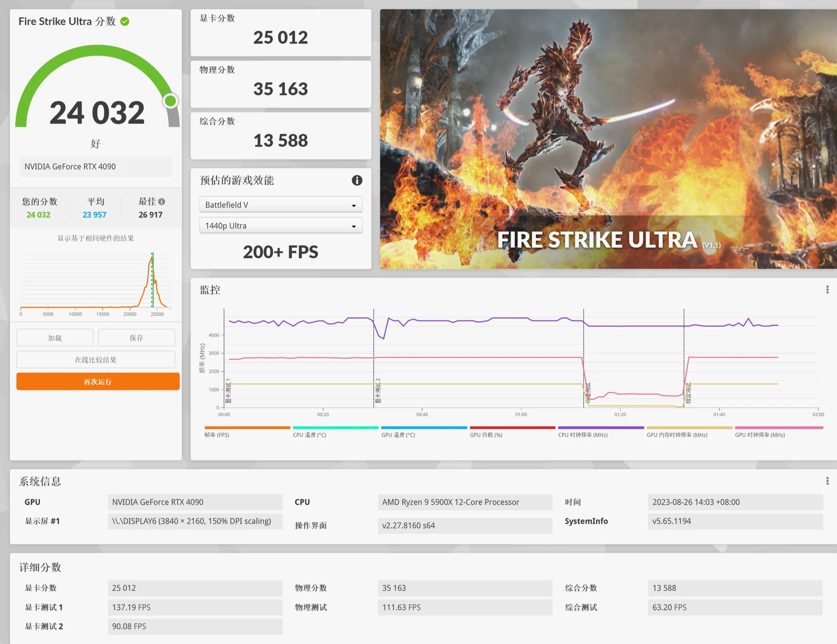Open estimated game performance info icon

(x=357, y=180)
